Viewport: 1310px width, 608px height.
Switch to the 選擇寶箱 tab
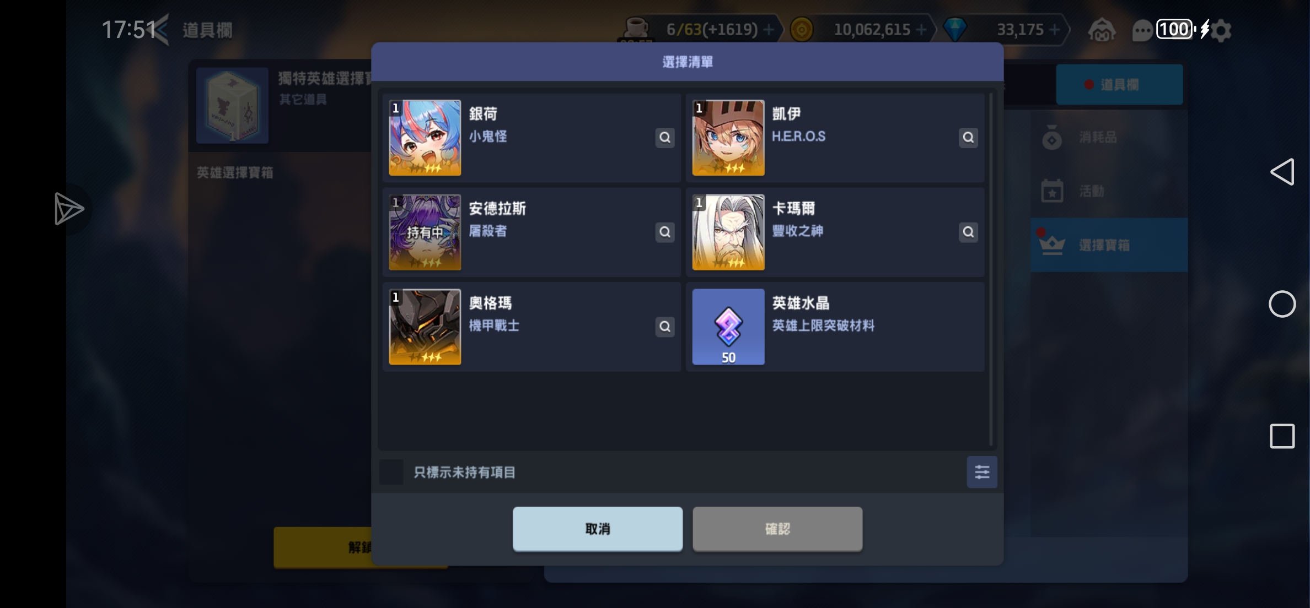coord(1109,245)
